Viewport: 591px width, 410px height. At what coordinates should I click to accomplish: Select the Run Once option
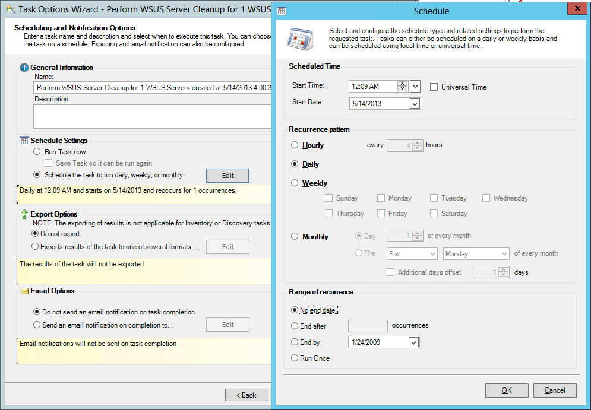(x=295, y=358)
